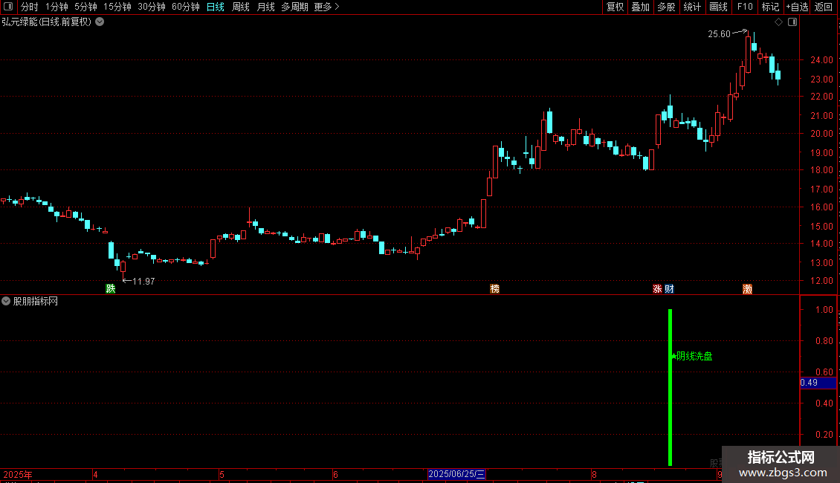Click the 标记 mark button
Viewport: 840px width, 483px height.
(x=770, y=7)
